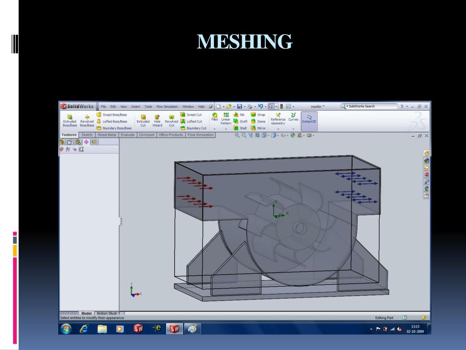Open Reference Geometry tool
The image size is (466, 350).
278,119
